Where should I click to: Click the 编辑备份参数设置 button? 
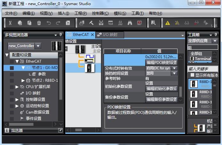(162, 99)
